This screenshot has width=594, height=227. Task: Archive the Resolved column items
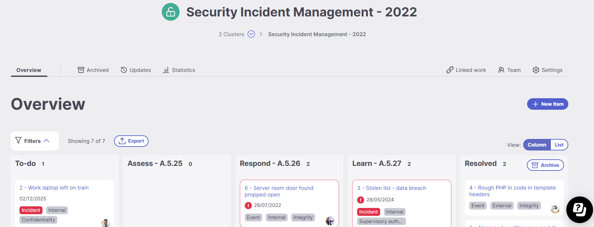tap(545, 165)
